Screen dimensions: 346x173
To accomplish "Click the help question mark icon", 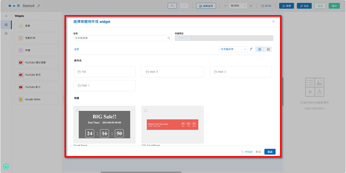I will pyautogui.click(x=6, y=167).
